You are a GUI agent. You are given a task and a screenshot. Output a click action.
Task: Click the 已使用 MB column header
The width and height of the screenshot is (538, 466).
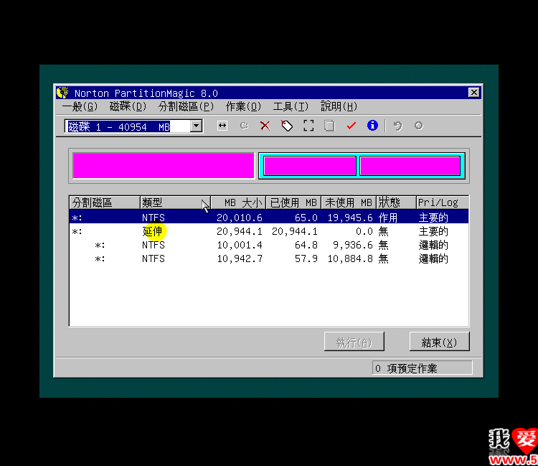tap(293, 202)
